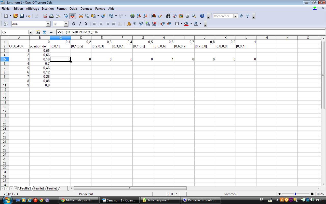Screen dimensions: 326x204
Task: Delete a decimal place
Action: 154,24
